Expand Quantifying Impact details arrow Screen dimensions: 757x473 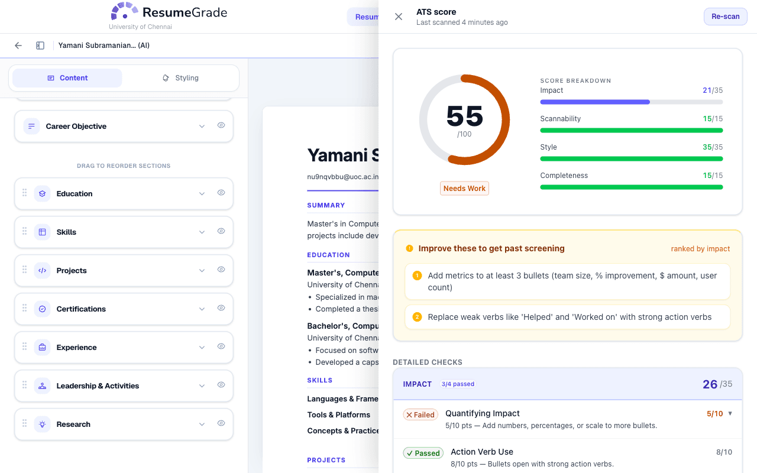point(730,414)
